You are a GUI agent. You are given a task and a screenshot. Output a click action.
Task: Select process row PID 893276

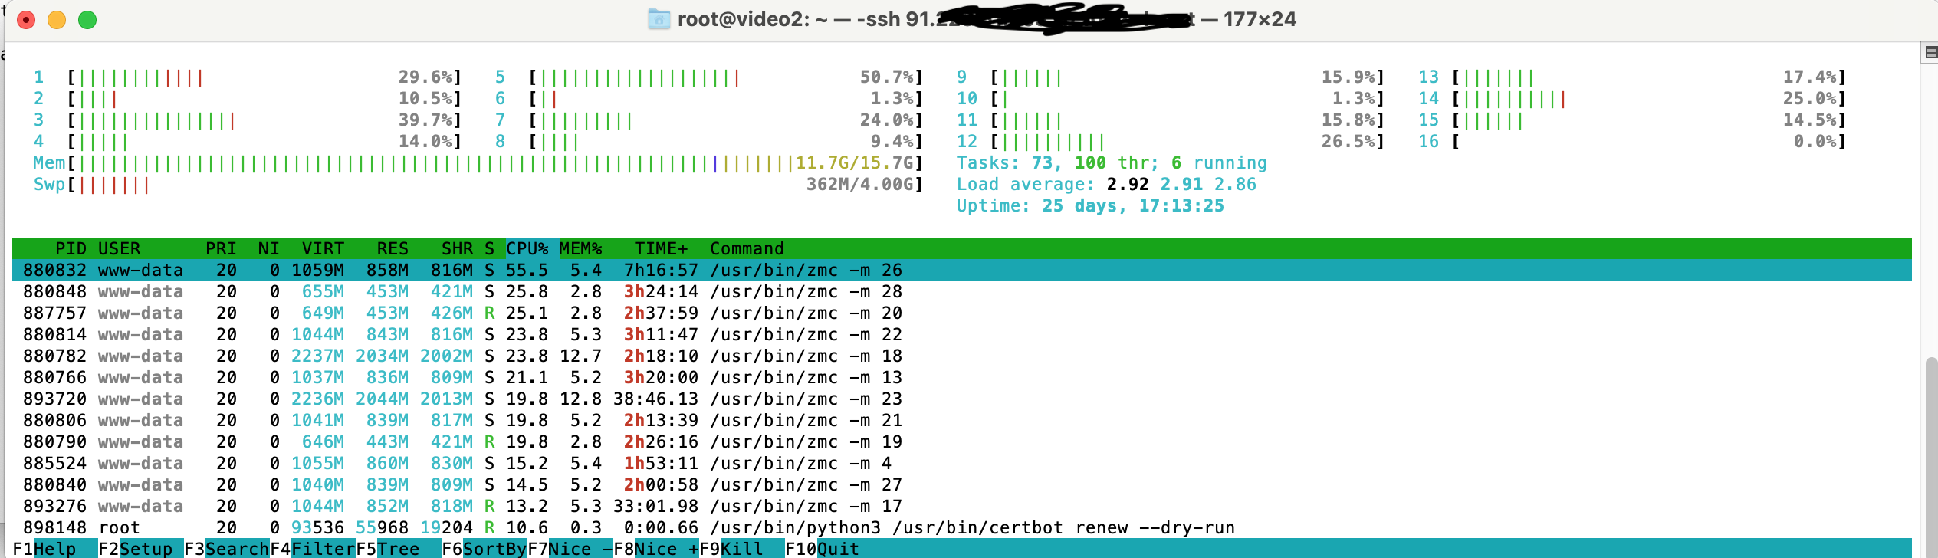(x=961, y=506)
